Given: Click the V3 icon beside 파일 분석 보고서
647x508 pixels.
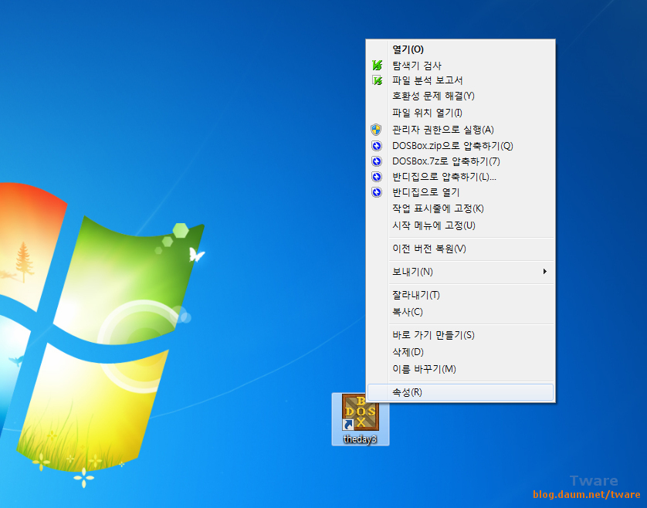Looking at the screenshot, I should (377, 80).
